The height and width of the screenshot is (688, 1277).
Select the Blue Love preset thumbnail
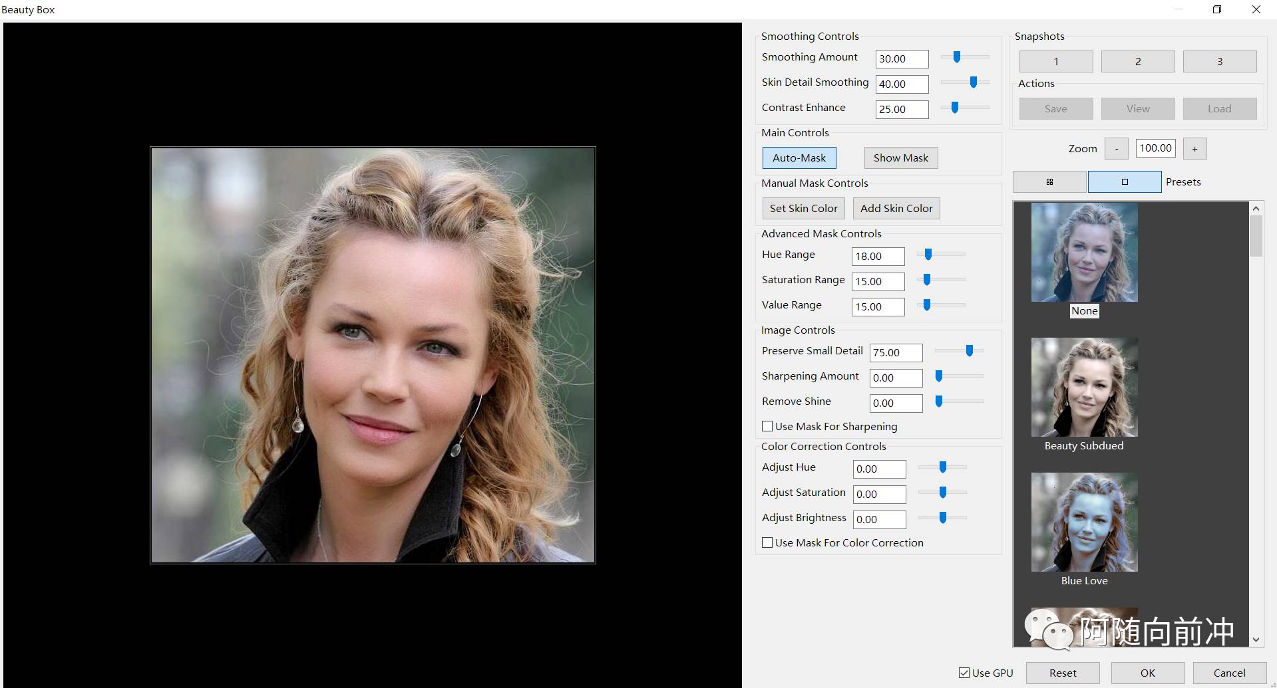1084,522
